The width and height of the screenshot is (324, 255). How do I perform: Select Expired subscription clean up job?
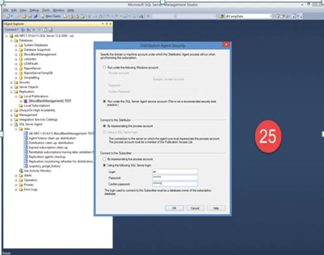[48, 148]
